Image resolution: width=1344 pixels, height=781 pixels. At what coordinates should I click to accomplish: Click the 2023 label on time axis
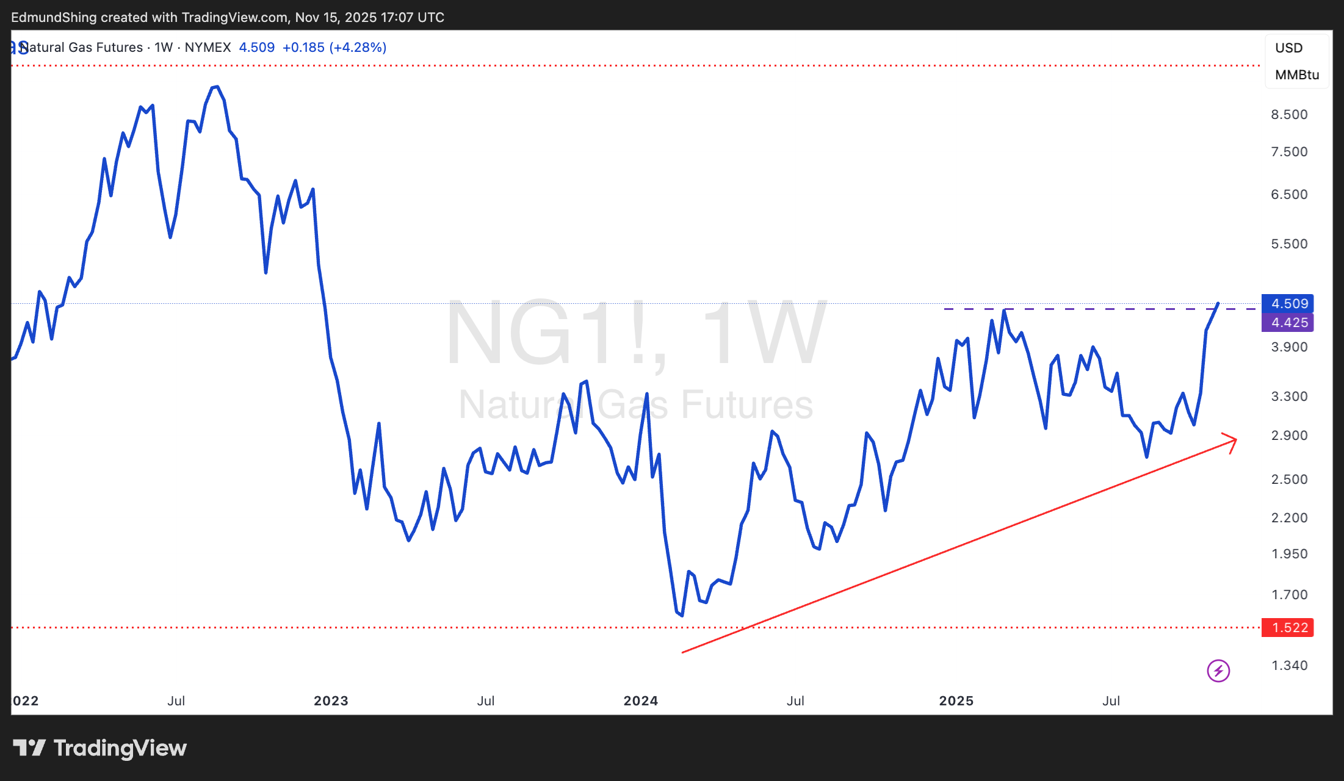click(x=331, y=701)
